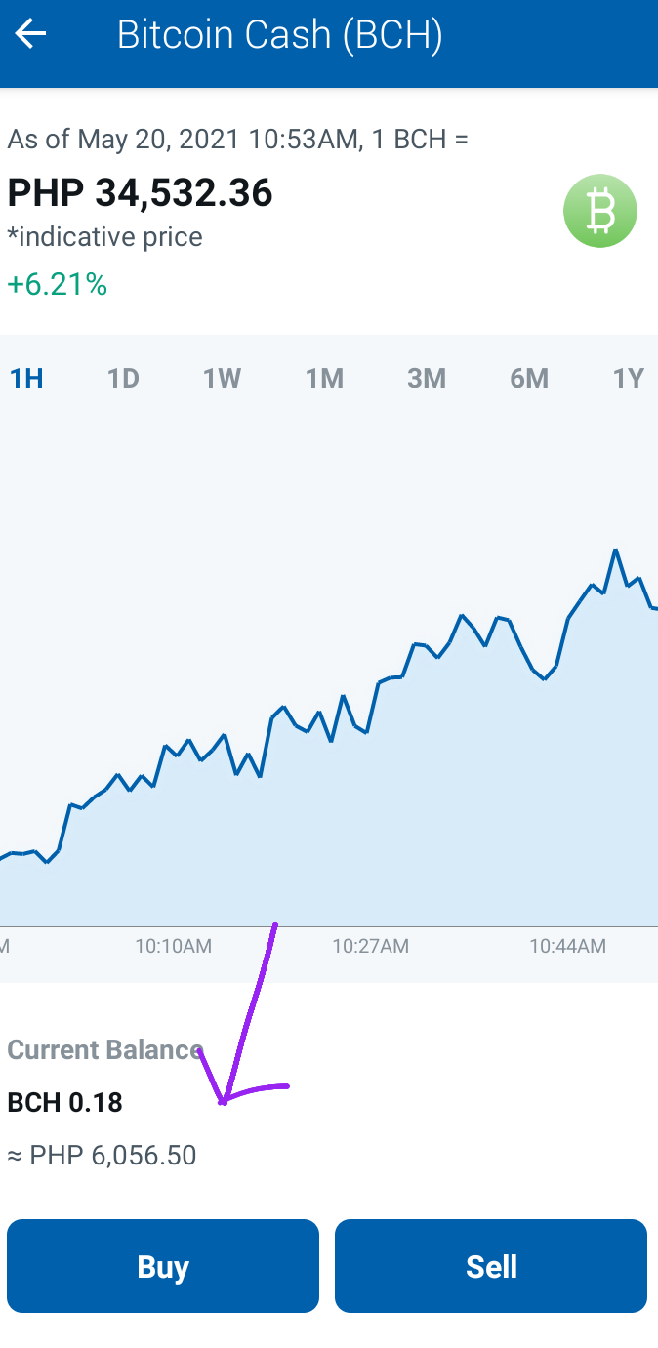View the 6M chart range
Viewport: 658px width, 1348px height.
pyautogui.click(x=529, y=378)
